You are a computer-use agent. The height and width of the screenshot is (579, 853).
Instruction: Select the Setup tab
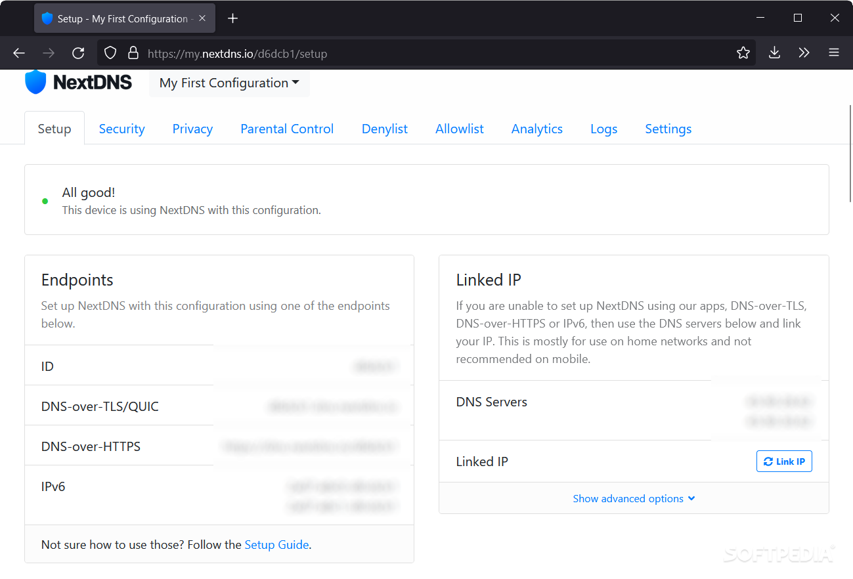55,129
